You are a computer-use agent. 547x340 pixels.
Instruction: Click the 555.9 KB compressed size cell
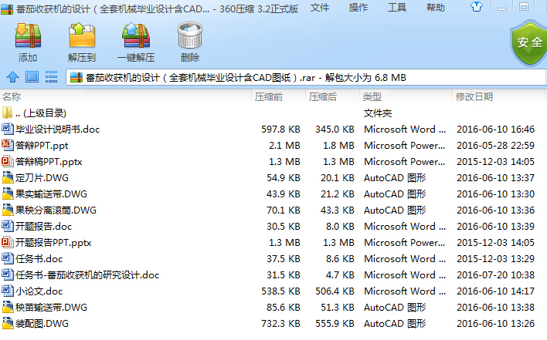click(335, 323)
